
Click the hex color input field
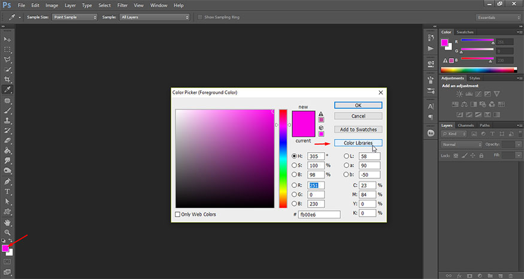point(319,214)
